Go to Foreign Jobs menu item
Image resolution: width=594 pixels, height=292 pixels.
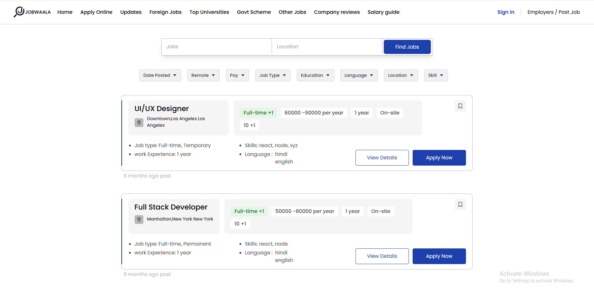(x=165, y=12)
